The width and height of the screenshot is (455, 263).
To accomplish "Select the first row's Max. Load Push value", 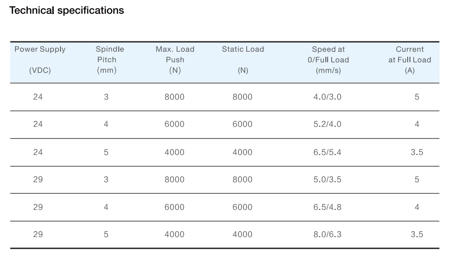I will coord(174,97).
